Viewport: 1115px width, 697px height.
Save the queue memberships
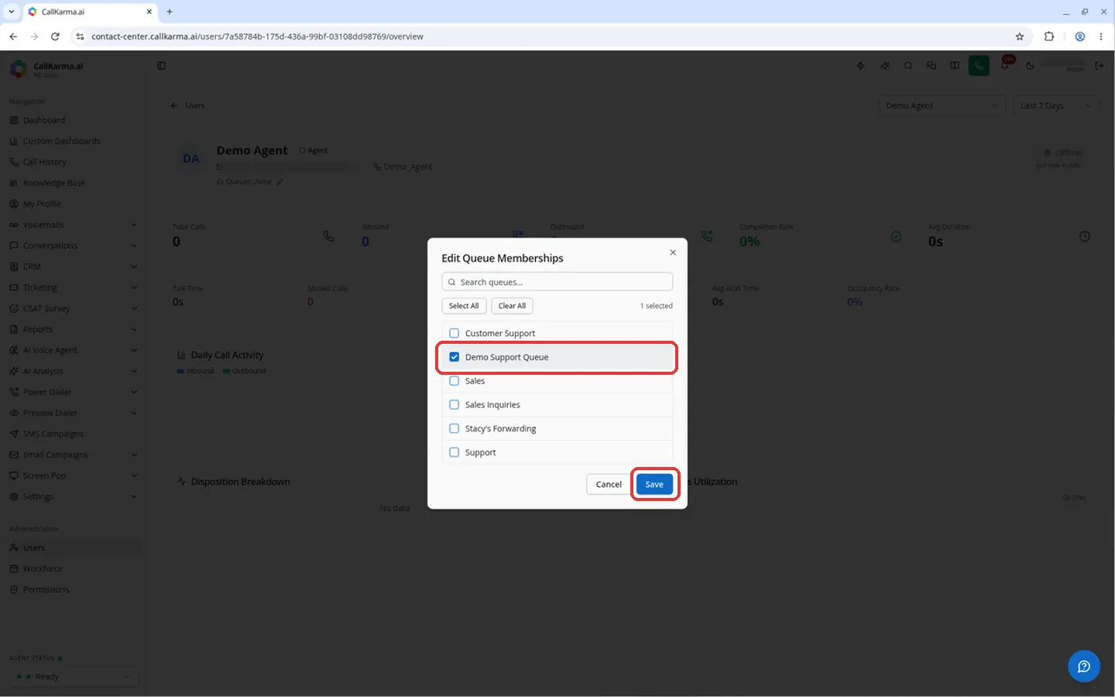coord(654,484)
